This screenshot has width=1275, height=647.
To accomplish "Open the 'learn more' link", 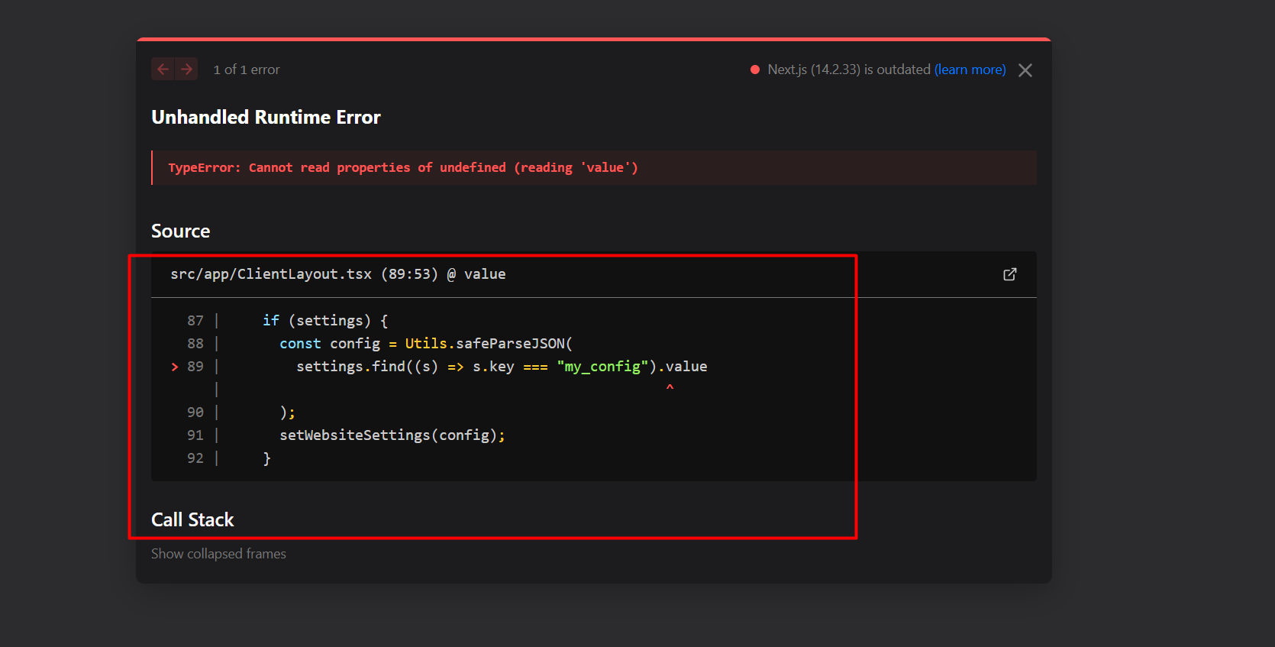I will pyautogui.click(x=970, y=70).
